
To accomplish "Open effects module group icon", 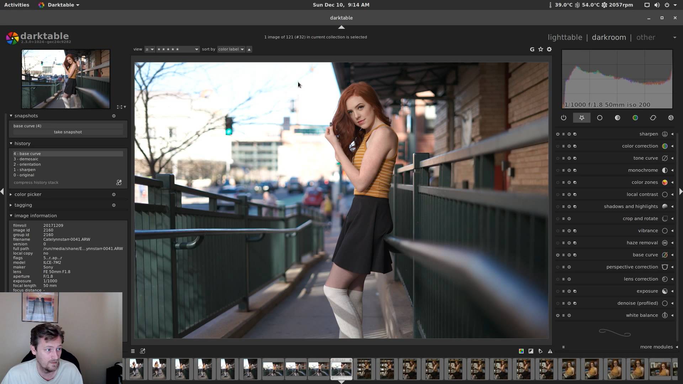I will [x=671, y=118].
